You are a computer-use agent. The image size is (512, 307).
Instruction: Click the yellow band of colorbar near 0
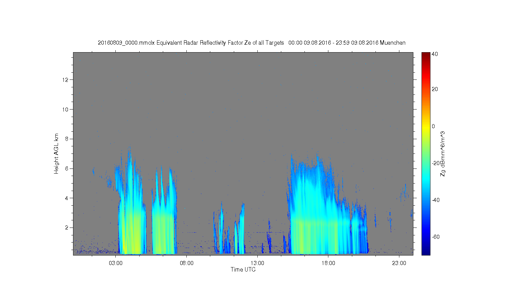[x=426, y=127]
